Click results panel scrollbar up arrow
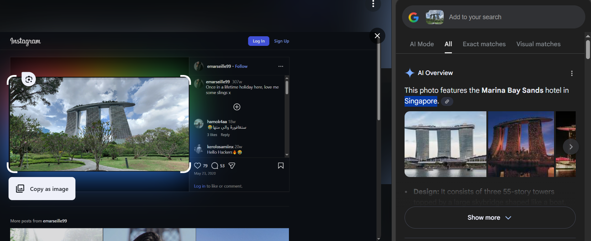This screenshot has width=591, height=241. coord(588,36)
